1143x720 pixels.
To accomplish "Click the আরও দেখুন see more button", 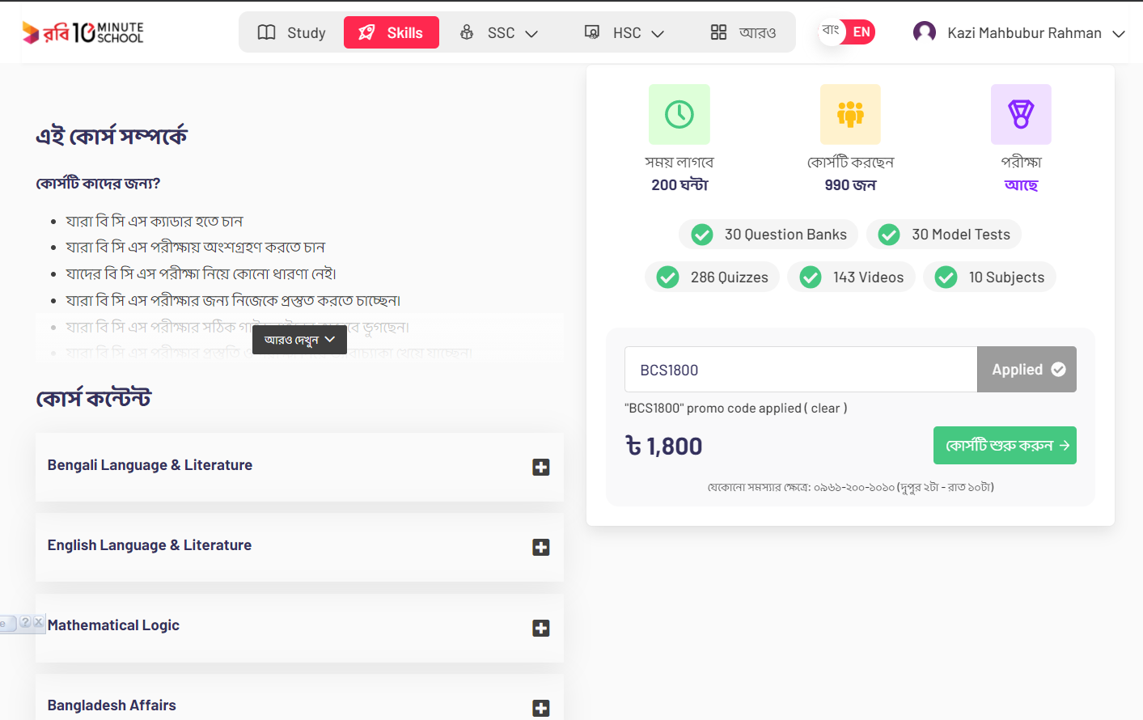I will (x=299, y=340).
